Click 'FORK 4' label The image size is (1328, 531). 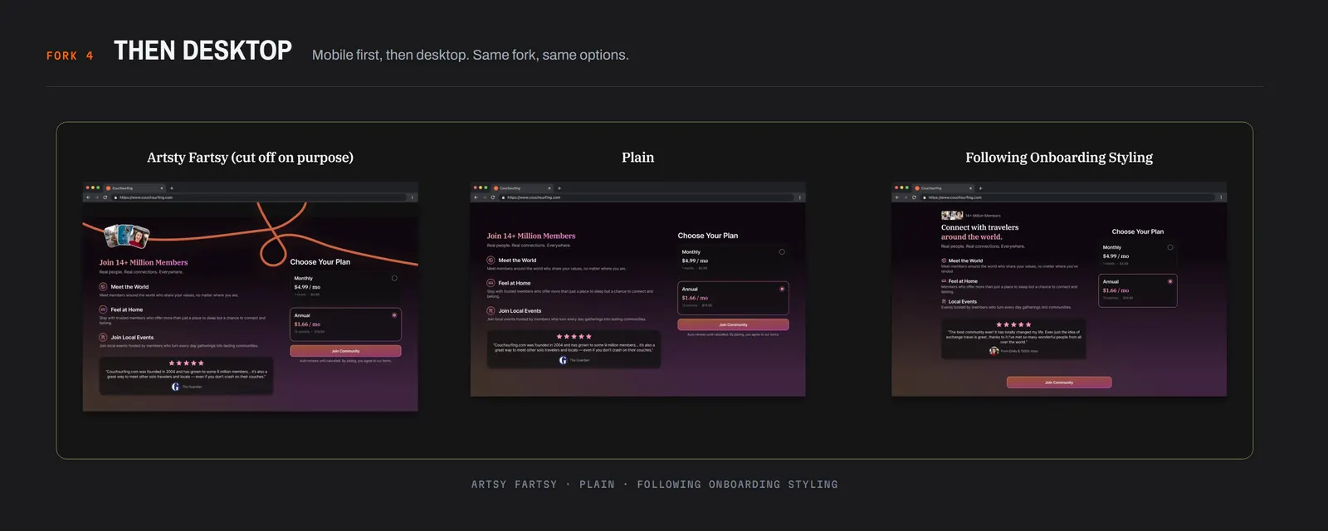click(70, 56)
